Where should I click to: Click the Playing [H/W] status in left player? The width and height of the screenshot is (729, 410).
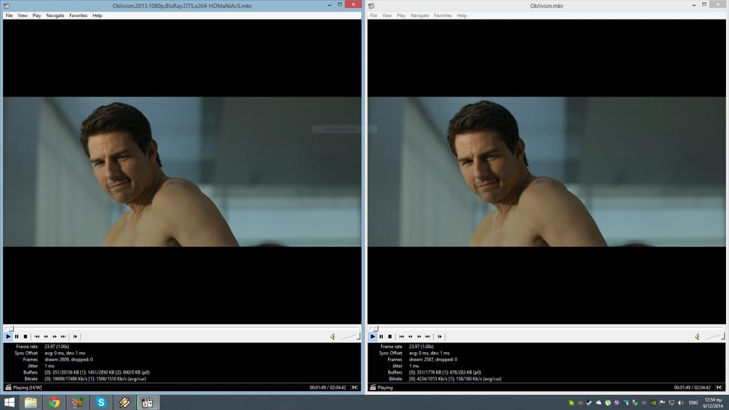[x=27, y=388]
